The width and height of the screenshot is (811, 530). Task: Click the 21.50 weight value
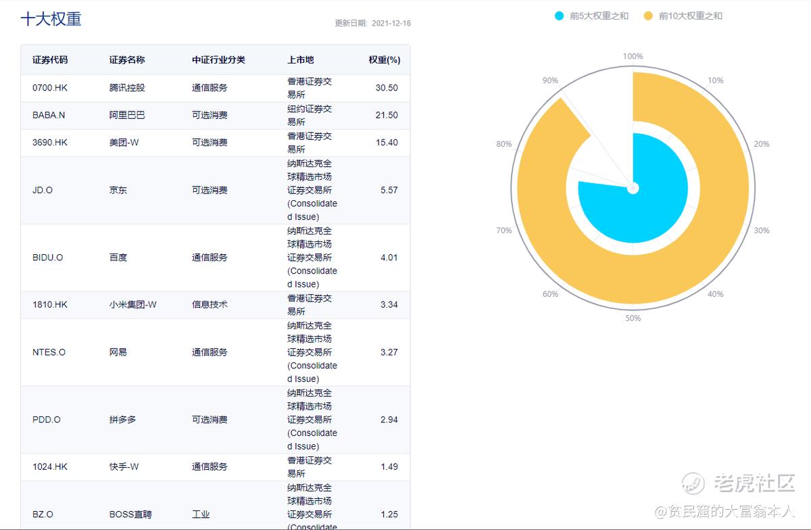point(387,115)
